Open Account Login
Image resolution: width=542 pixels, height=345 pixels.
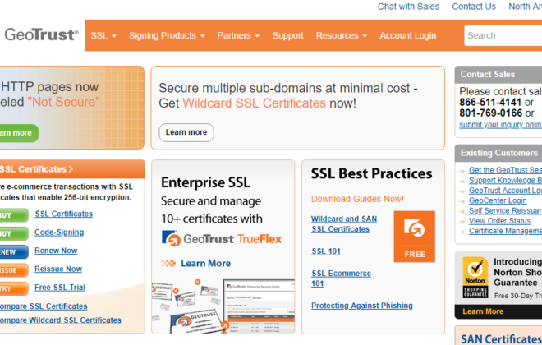click(408, 35)
